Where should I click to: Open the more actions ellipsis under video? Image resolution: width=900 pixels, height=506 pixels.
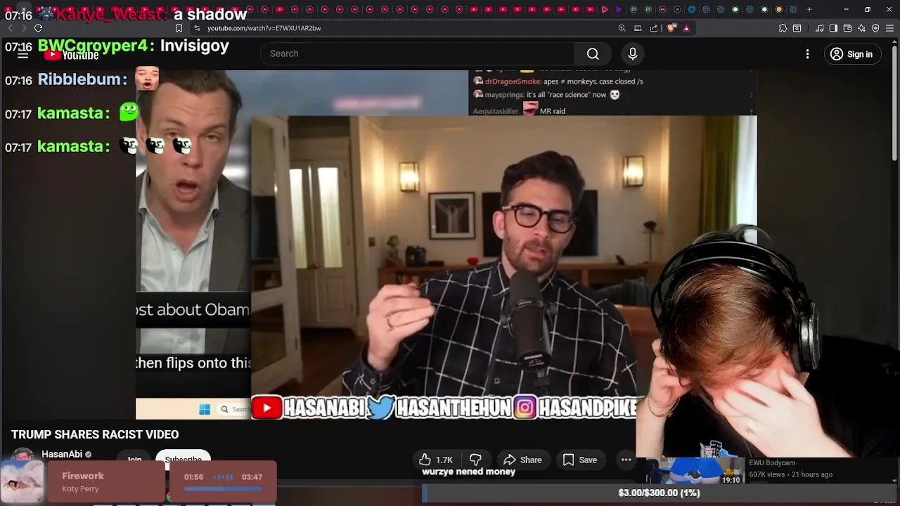pyautogui.click(x=626, y=460)
